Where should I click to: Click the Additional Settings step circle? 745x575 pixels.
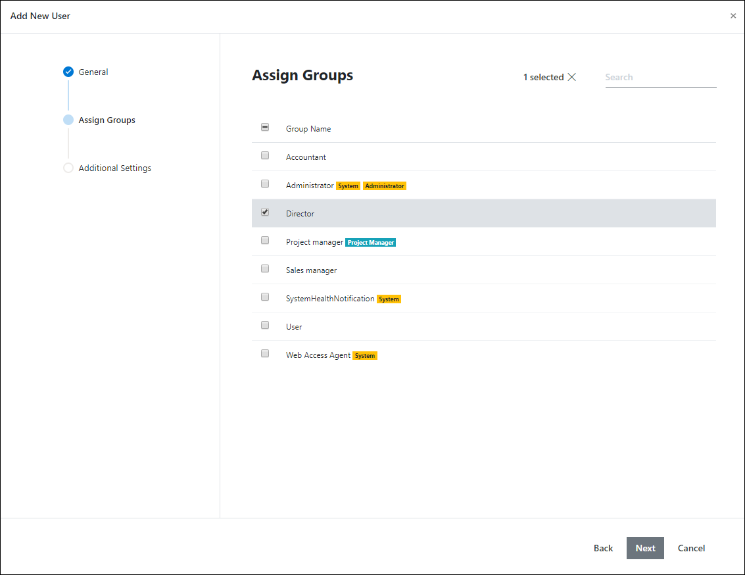coord(68,168)
